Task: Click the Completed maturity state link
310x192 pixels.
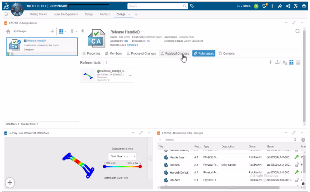Action: [132, 45]
